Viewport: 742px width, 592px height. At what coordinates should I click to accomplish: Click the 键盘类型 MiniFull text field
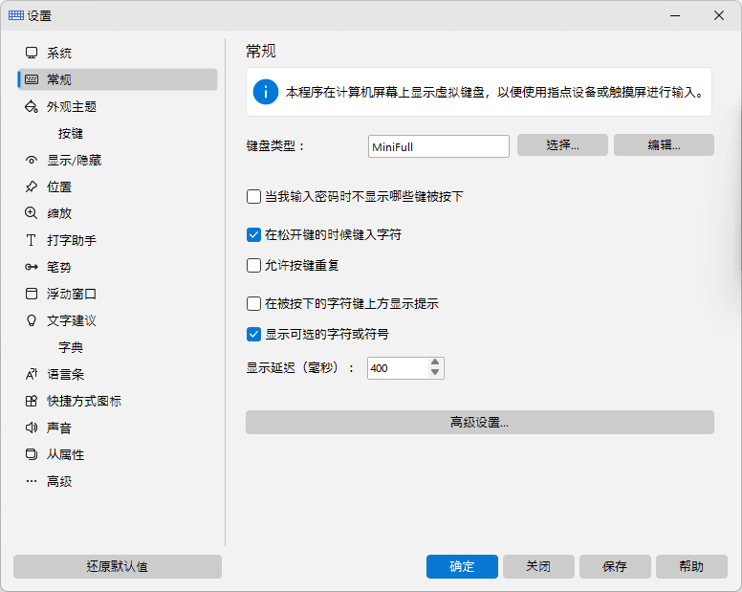(439, 146)
